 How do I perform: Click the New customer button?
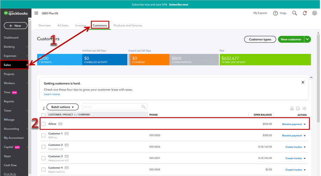pyautogui.click(x=291, y=39)
